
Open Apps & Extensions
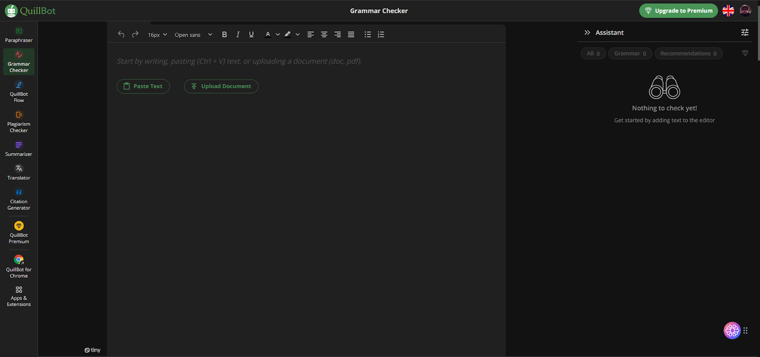(19, 296)
